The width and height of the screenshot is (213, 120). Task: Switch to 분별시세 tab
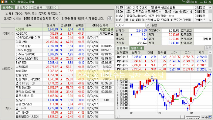pos(122,48)
